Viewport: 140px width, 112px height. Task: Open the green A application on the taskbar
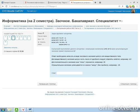(16, 110)
